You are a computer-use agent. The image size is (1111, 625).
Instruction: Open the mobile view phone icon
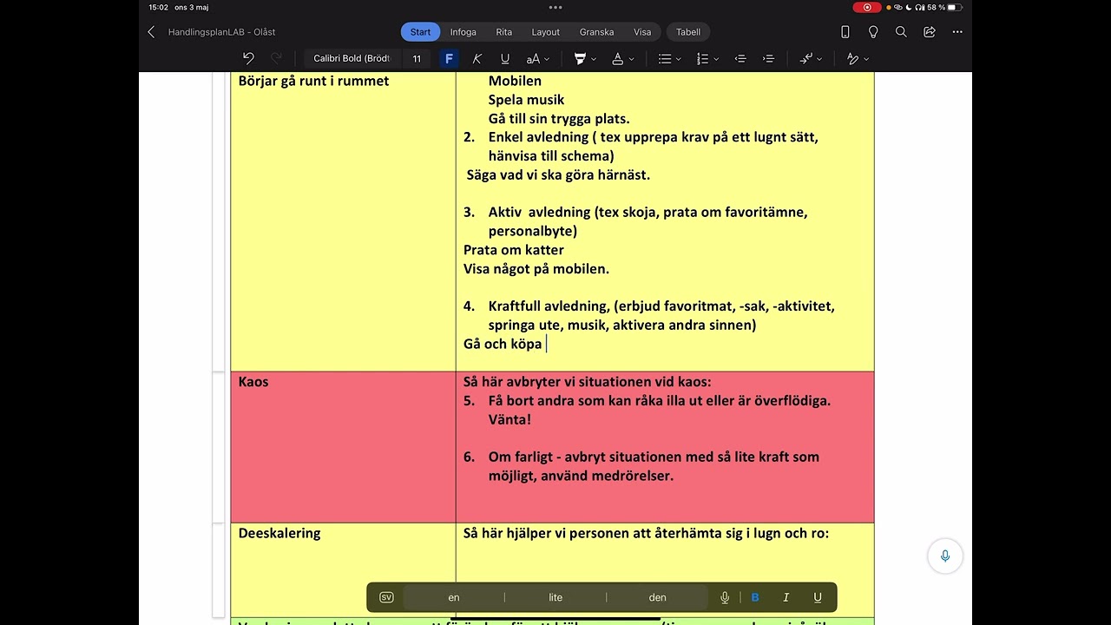pos(845,32)
